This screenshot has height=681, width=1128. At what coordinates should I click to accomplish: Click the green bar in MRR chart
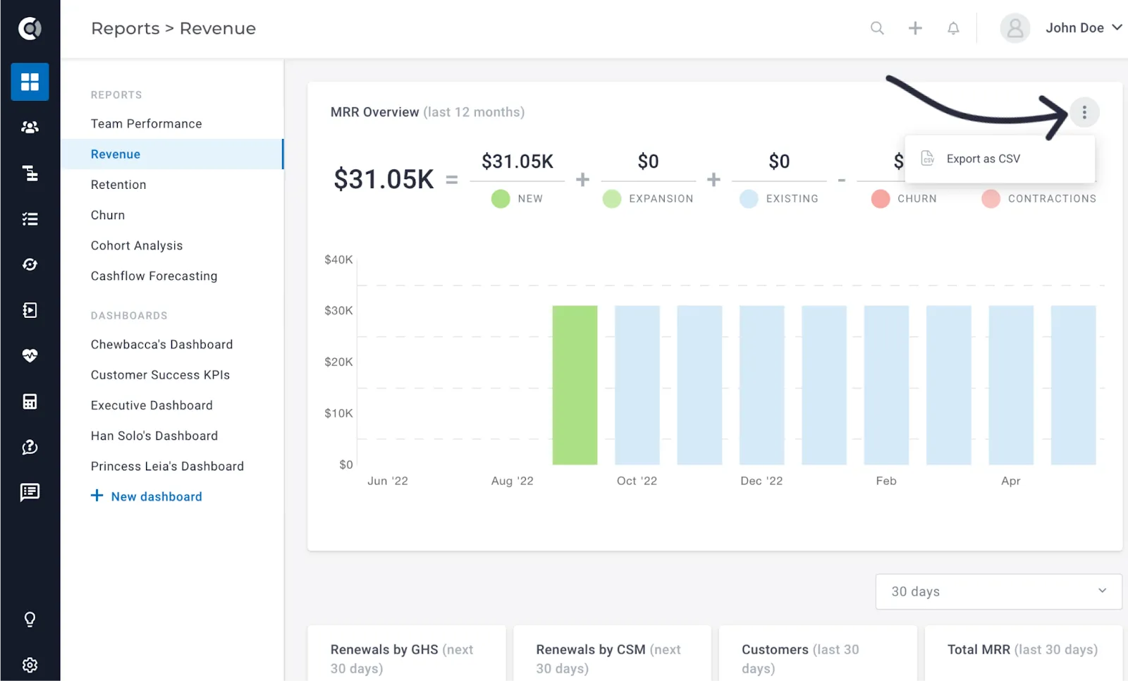click(575, 385)
